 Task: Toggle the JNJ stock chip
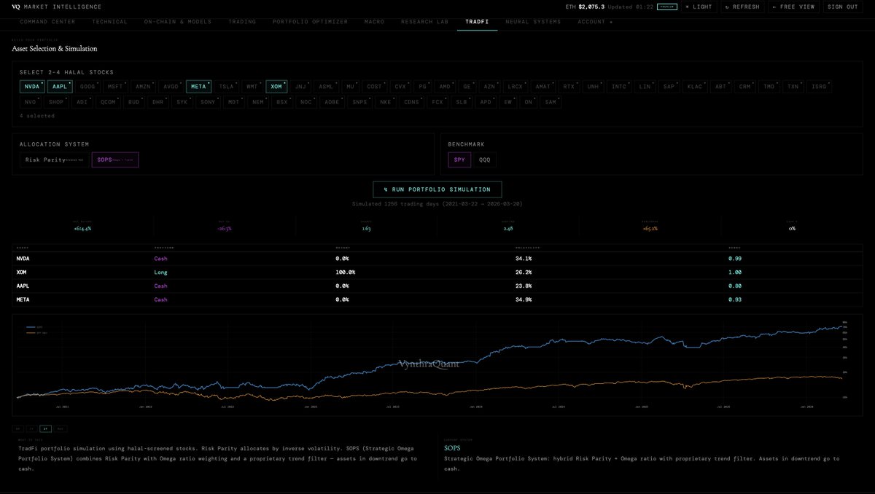pos(300,87)
